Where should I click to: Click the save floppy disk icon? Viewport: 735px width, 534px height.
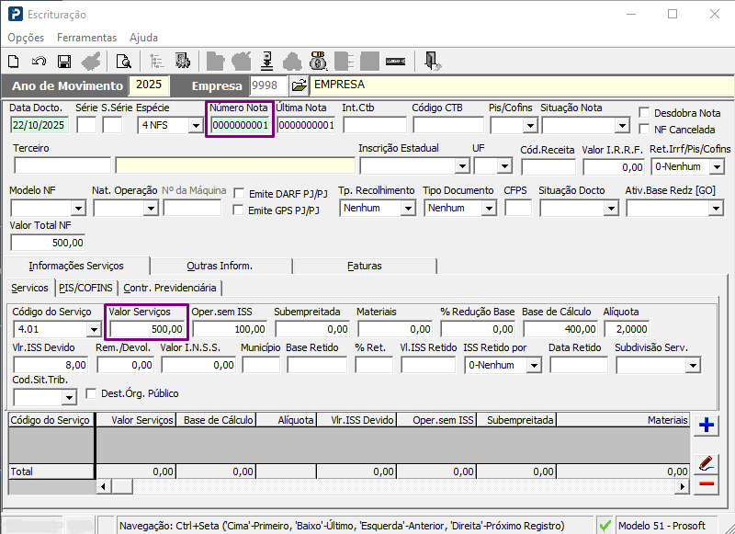pos(64,62)
